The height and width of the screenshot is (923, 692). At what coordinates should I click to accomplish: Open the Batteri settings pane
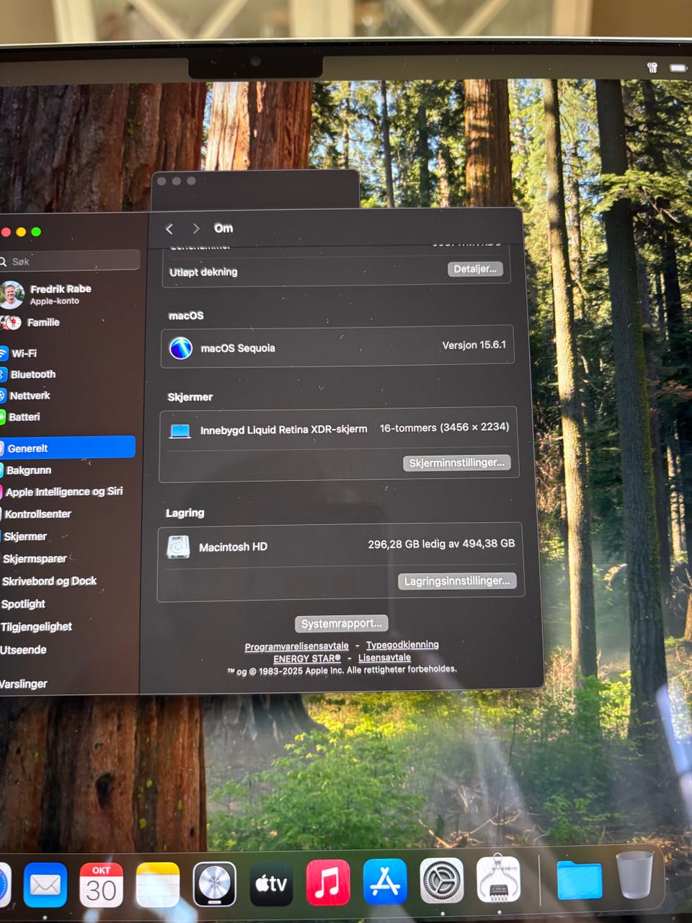click(x=25, y=417)
